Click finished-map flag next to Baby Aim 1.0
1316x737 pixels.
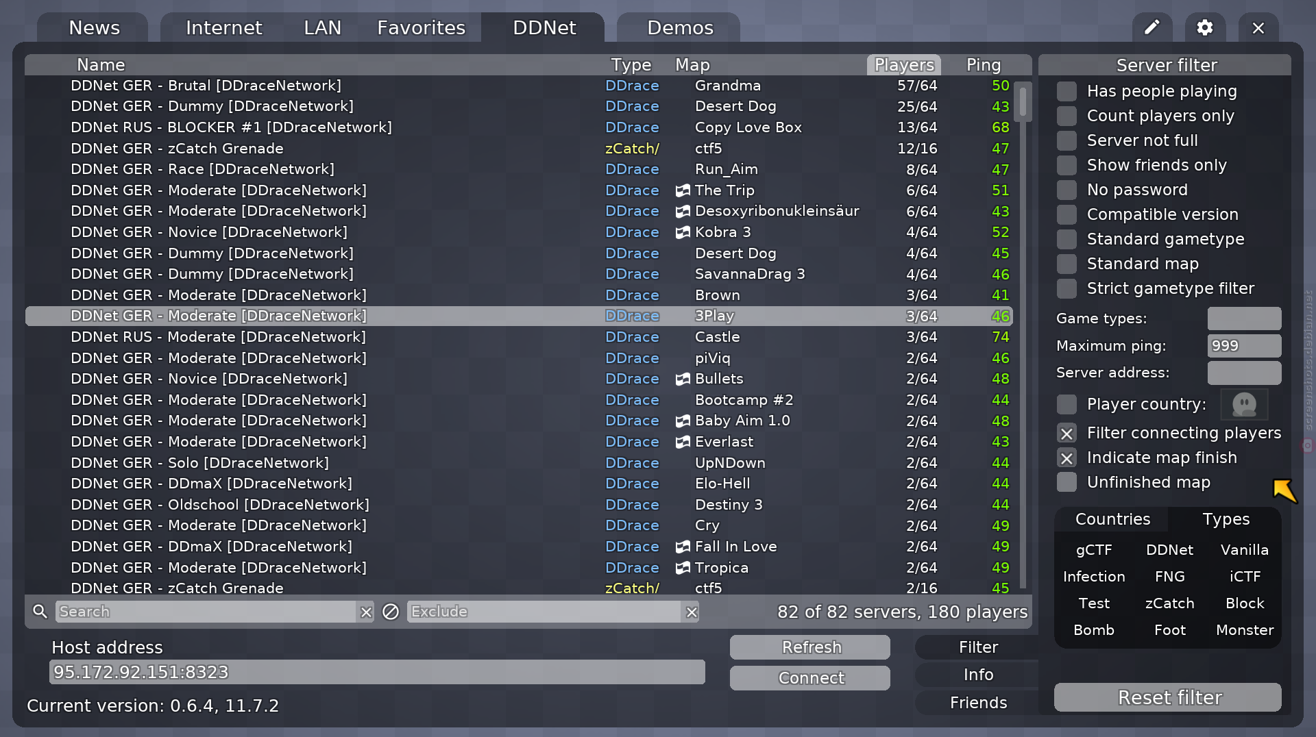[x=683, y=421]
